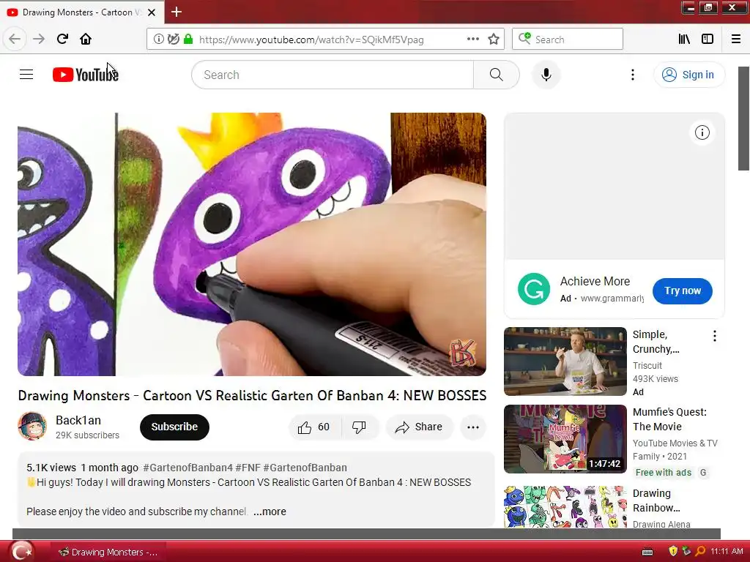
Task: Open the Achieve More ad title
Action: 595,281
